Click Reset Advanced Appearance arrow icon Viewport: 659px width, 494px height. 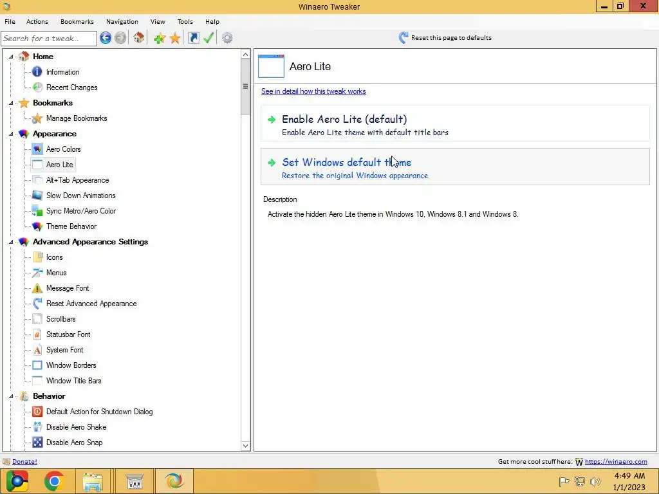pyautogui.click(x=37, y=304)
